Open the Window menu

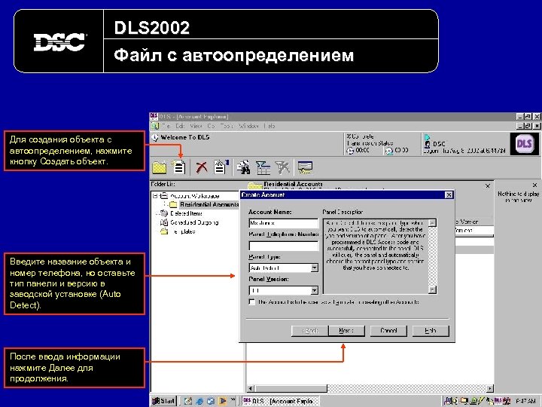tap(248, 127)
